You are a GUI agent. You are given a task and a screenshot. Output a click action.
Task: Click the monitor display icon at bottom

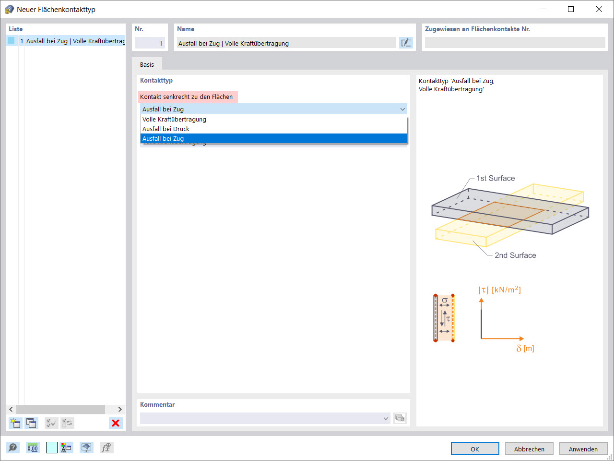pyautogui.click(x=86, y=448)
